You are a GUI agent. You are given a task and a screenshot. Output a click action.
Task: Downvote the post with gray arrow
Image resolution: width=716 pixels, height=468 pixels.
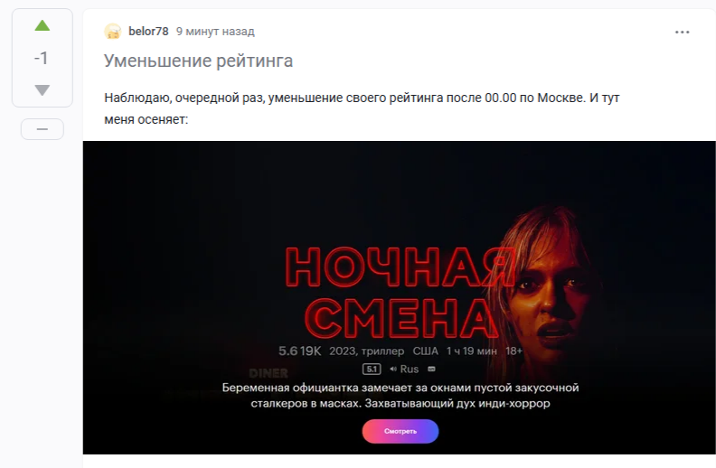(42, 89)
